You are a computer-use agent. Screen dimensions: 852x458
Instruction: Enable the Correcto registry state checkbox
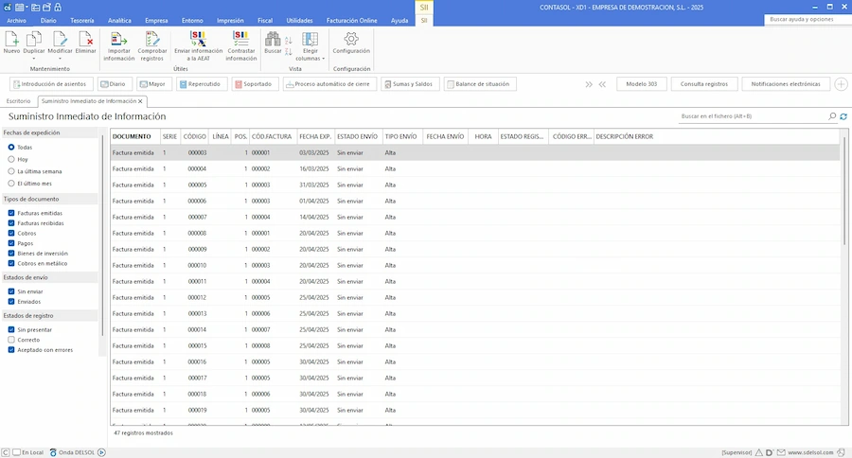(11, 339)
